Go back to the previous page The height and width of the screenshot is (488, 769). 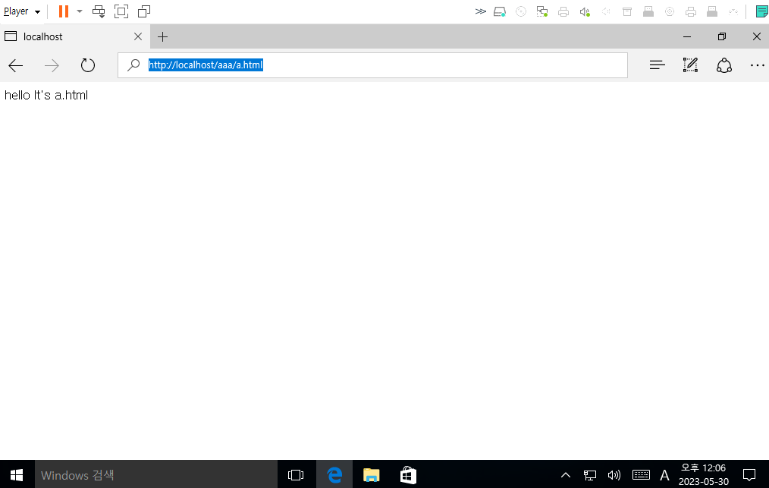click(x=16, y=65)
